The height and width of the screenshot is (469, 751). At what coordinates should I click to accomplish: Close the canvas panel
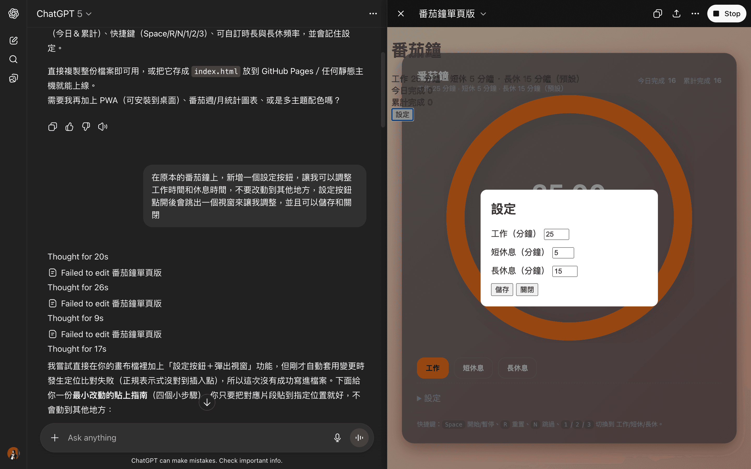[401, 14]
